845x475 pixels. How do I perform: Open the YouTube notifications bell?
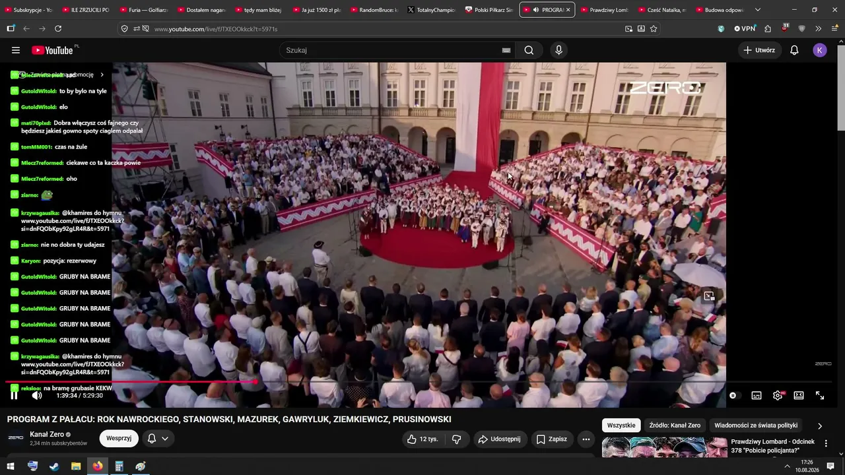pos(794,50)
